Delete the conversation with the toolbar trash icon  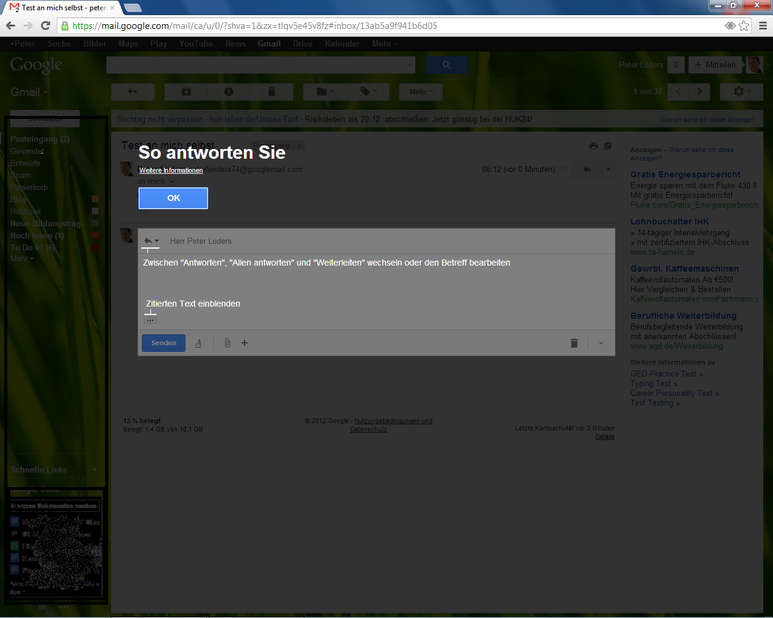(272, 92)
